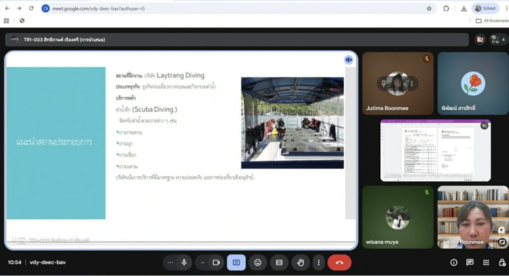The height and width of the screenshot is (276, 509).
Task: Toggle closed captions on
Action: 279,262
